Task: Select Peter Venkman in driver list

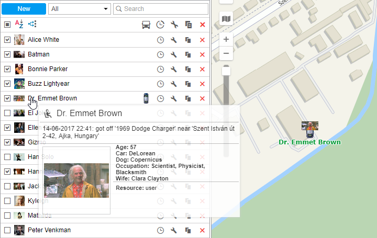Action: [49, 230]
